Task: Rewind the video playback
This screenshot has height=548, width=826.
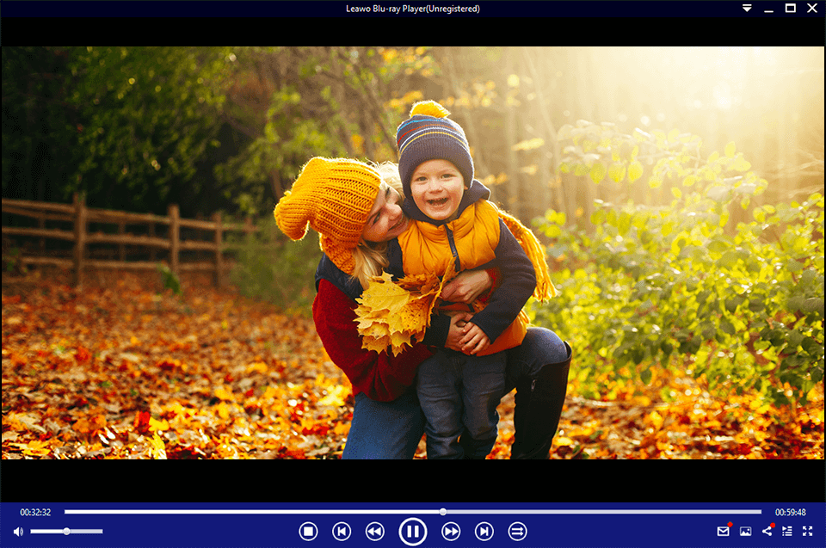Action: pyautogui.click(x=374, y=531)
